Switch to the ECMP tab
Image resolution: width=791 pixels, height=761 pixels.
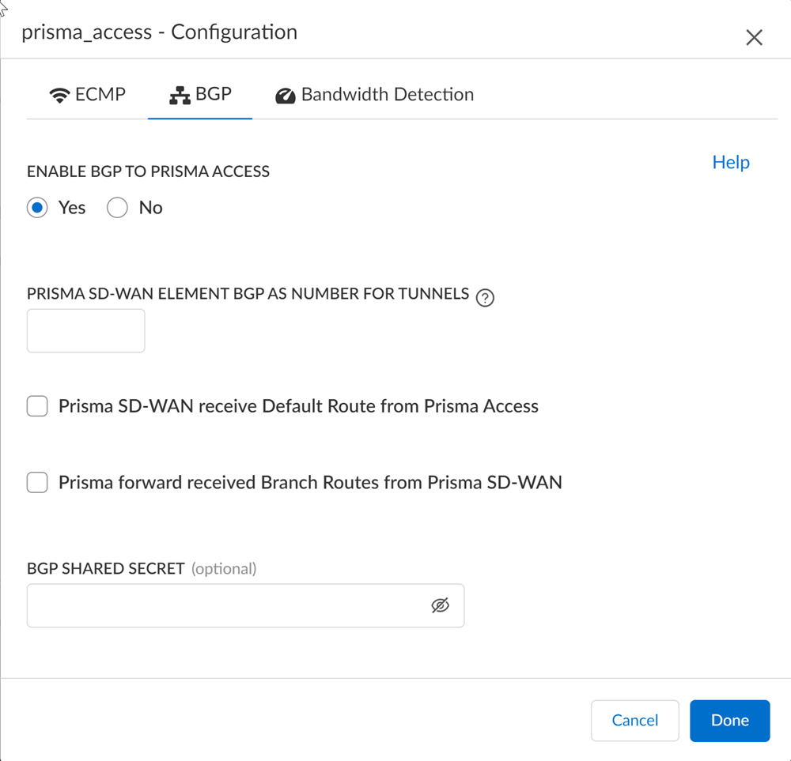(x=100, y=95)
